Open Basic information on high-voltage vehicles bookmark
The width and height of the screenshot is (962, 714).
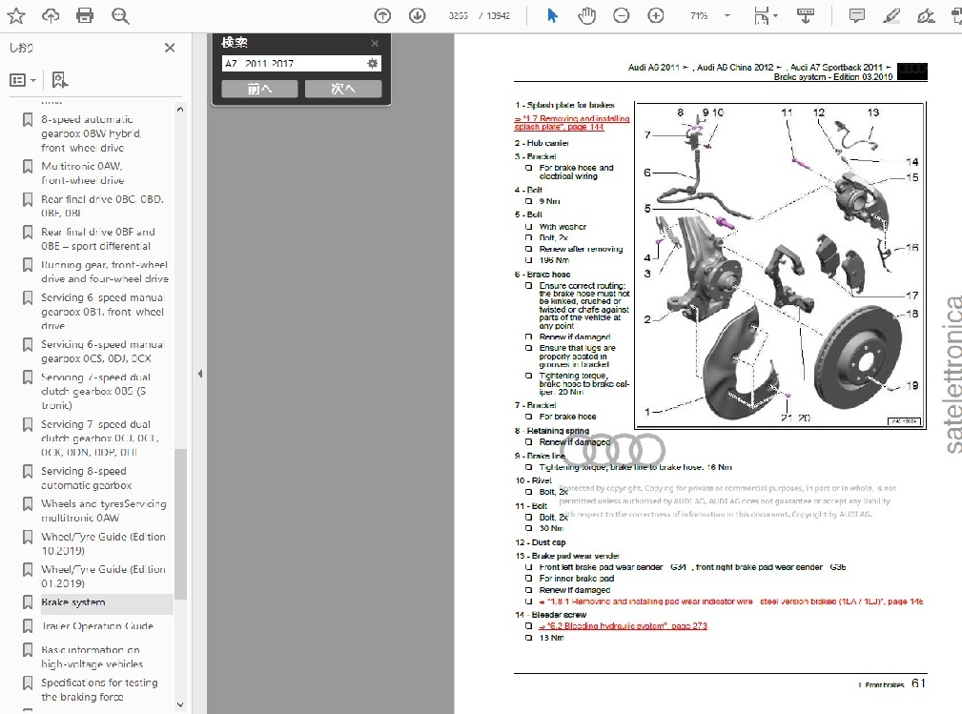coord(92,657)
